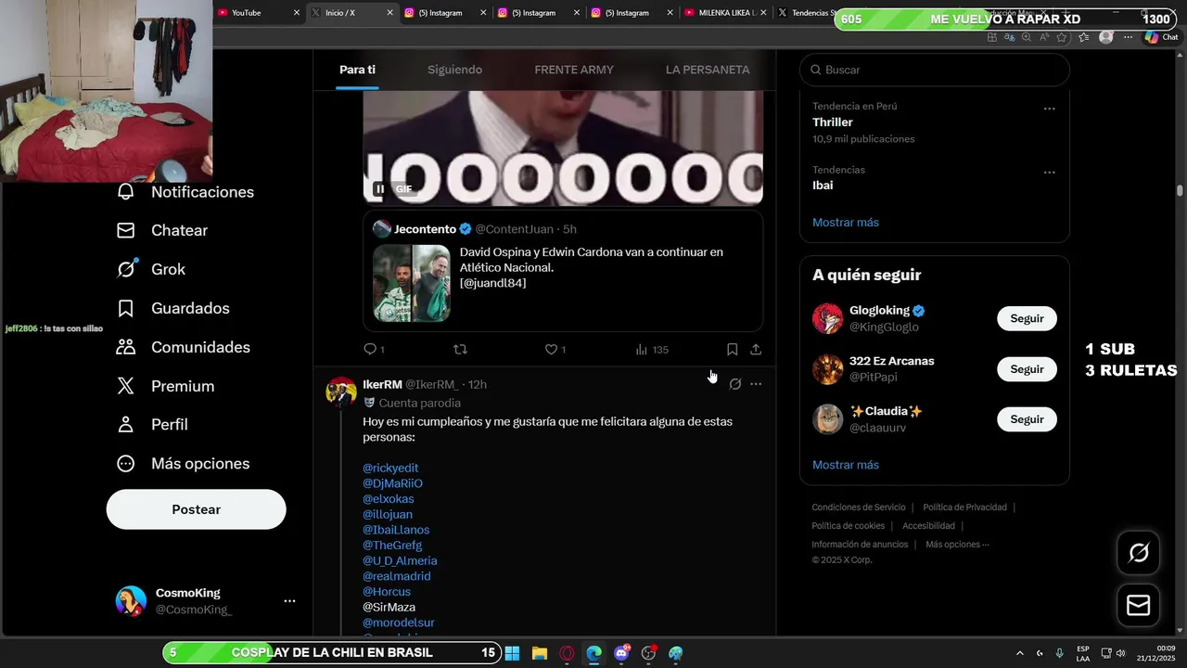Go to Perfil in the sidebar
1187x668 pixels.
pos(152,424)
